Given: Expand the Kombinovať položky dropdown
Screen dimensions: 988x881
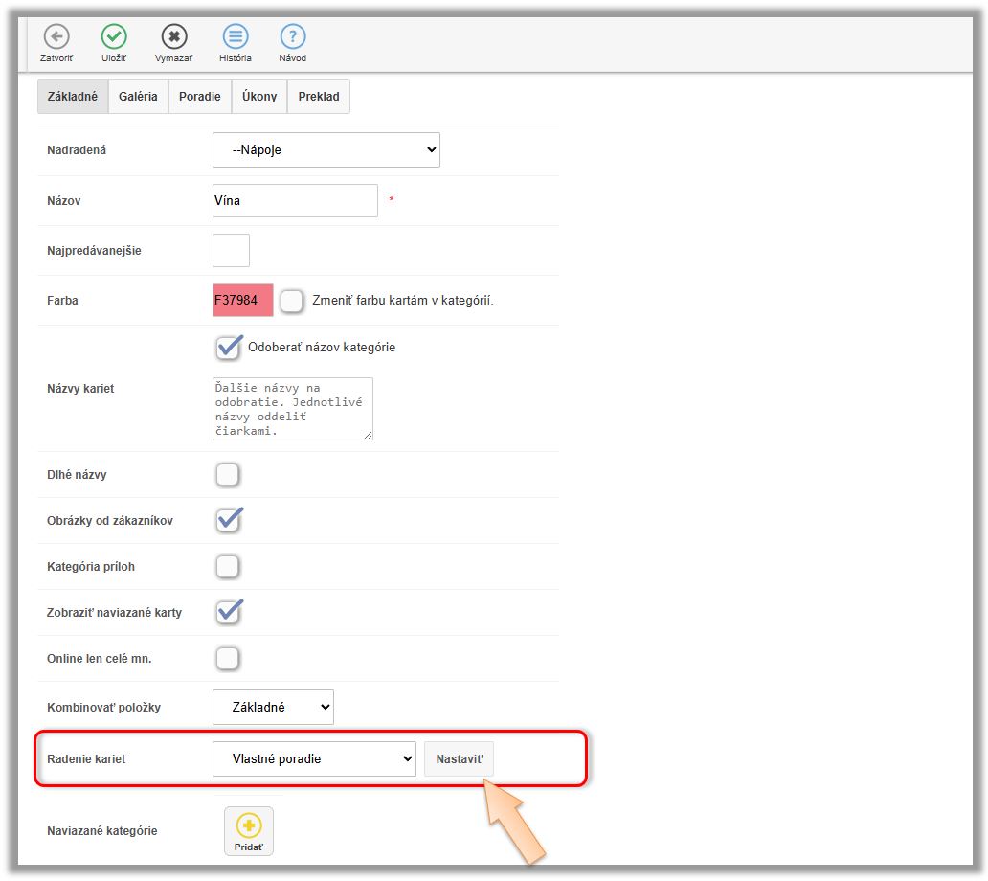Looking at the screenshot, I should point(273,708).
